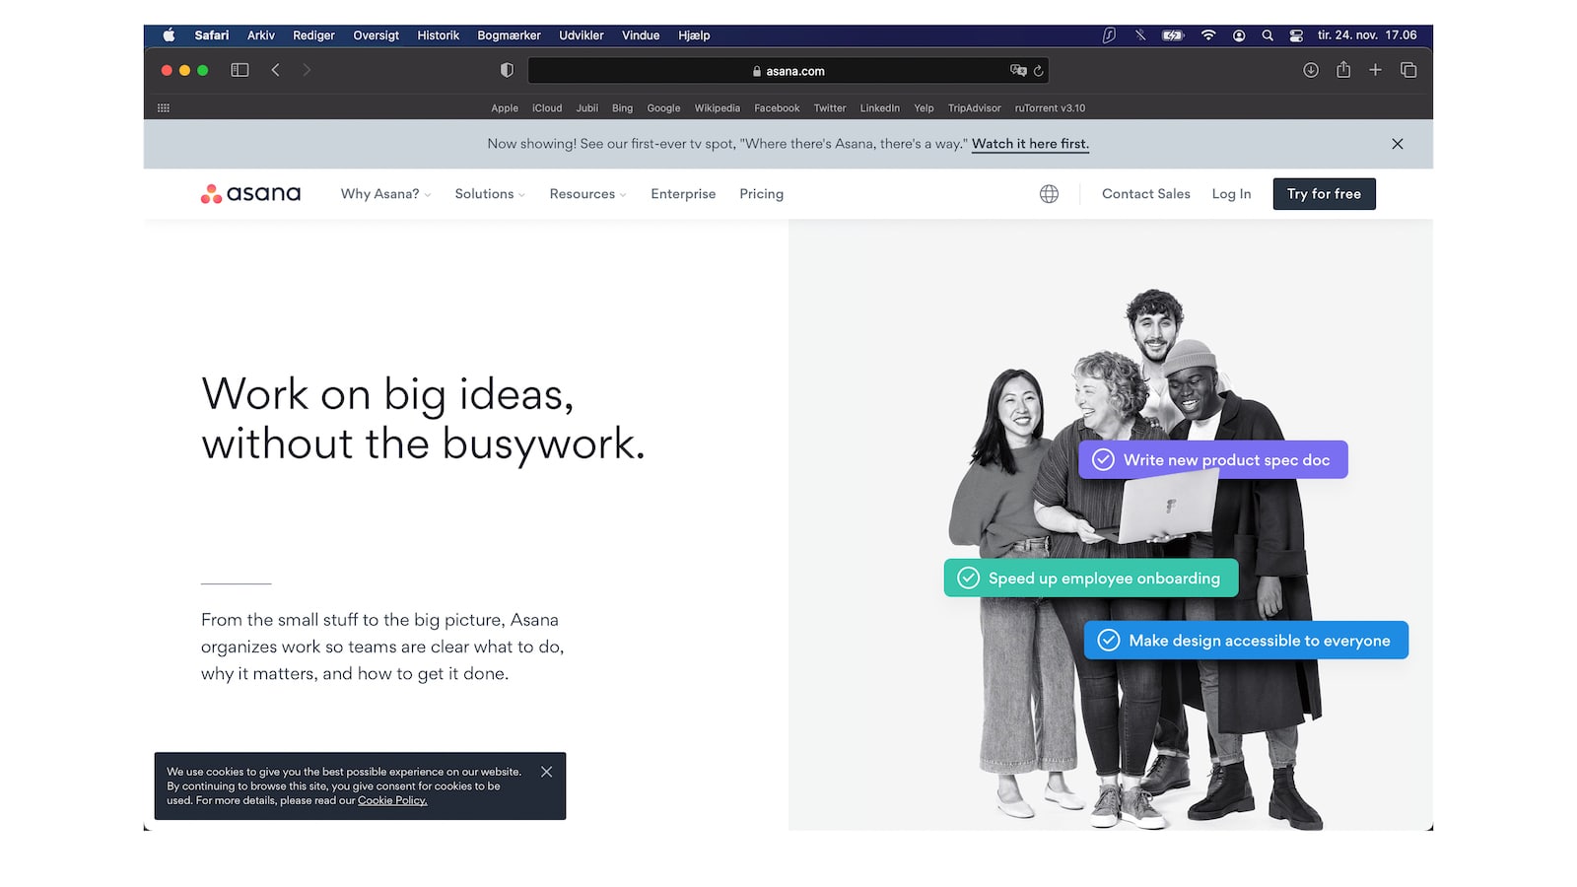Open the Solutions dropdown menu
Image resolution: width=1577 pixels, height=887 pixels.
[x=489, y=194]
